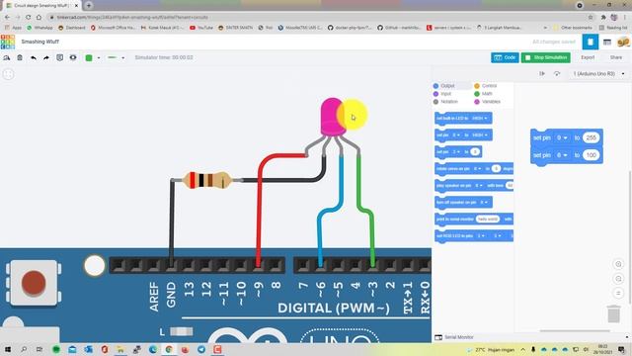Screen dimensions: 632x356
Task: Toggle notes visibility eye icon
Action: pos(73,57)
